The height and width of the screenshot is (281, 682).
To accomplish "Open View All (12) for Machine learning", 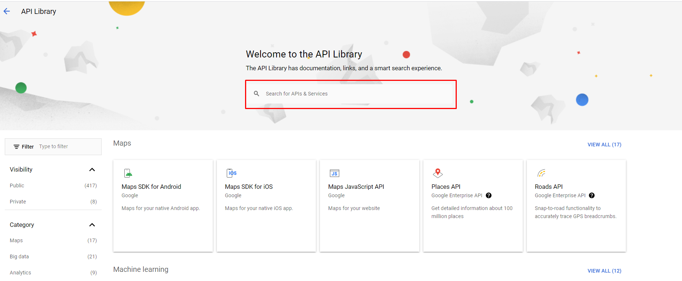I will (604, 271).
